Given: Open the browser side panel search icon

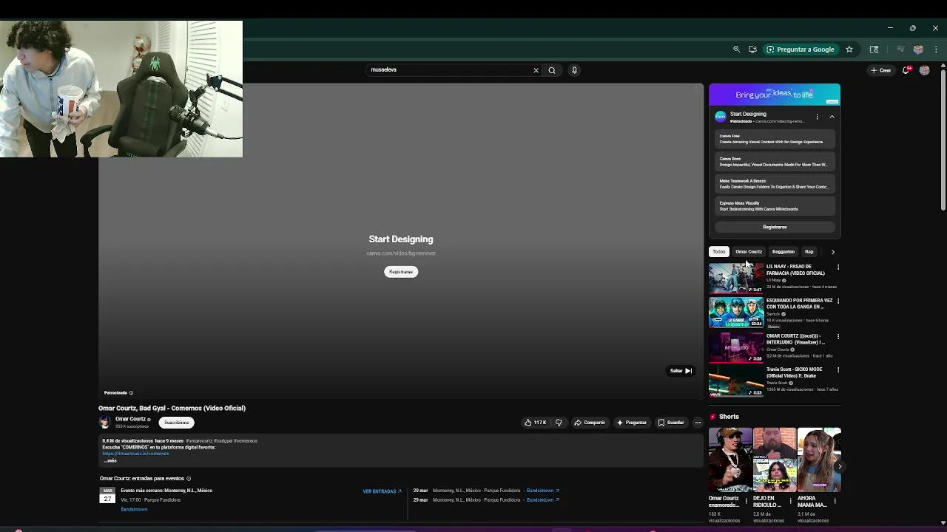Looking at the screenshot, I should point(874,50).
